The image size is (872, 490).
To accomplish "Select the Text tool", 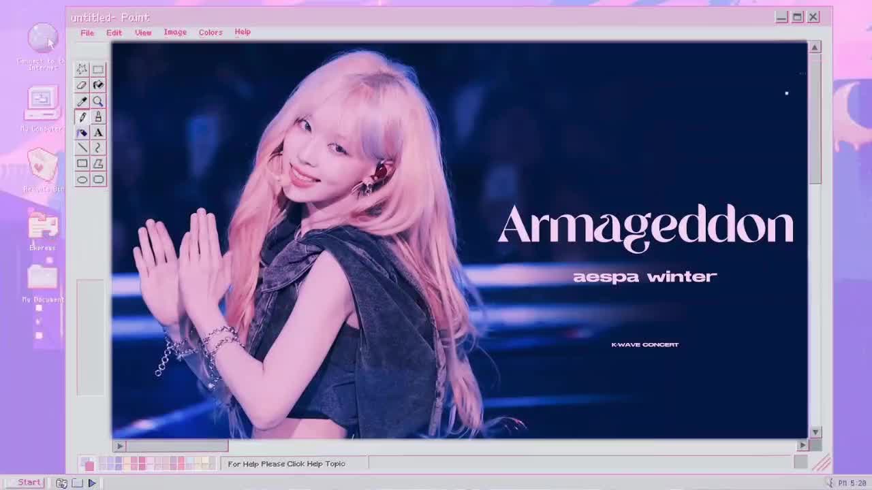I will [x=98, y=133].
